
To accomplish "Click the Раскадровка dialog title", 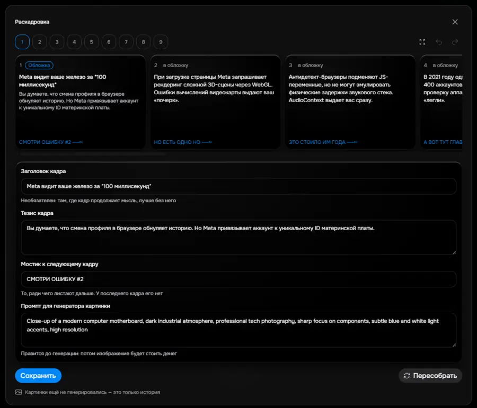I will pyautogui.click(x=32, y=22).
